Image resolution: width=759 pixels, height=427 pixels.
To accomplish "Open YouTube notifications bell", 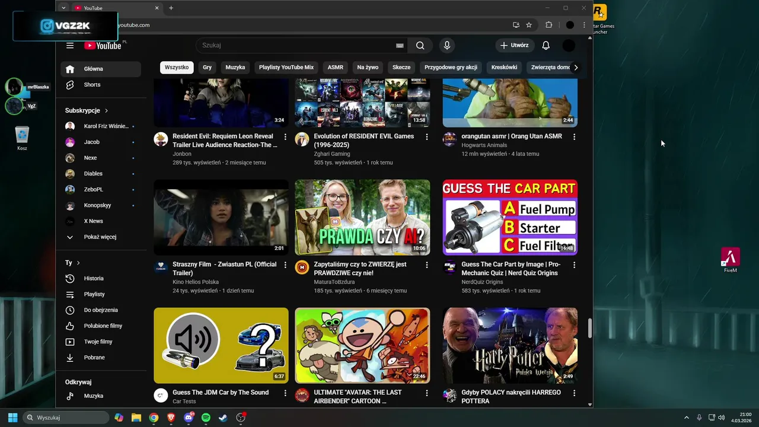I will point(546,46).
